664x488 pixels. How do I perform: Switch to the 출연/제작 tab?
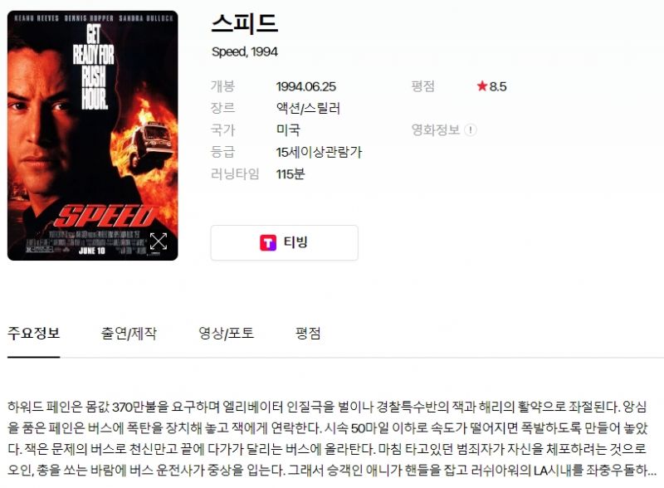(129, 334)
